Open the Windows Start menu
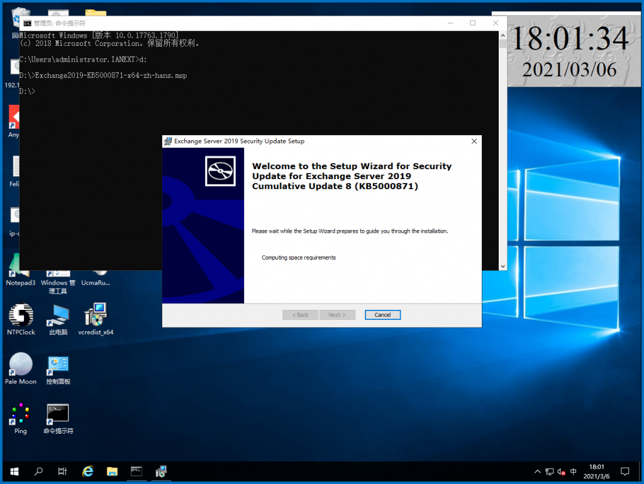The height and width of the screenshot is (484, 644). [x=13, y=471]
